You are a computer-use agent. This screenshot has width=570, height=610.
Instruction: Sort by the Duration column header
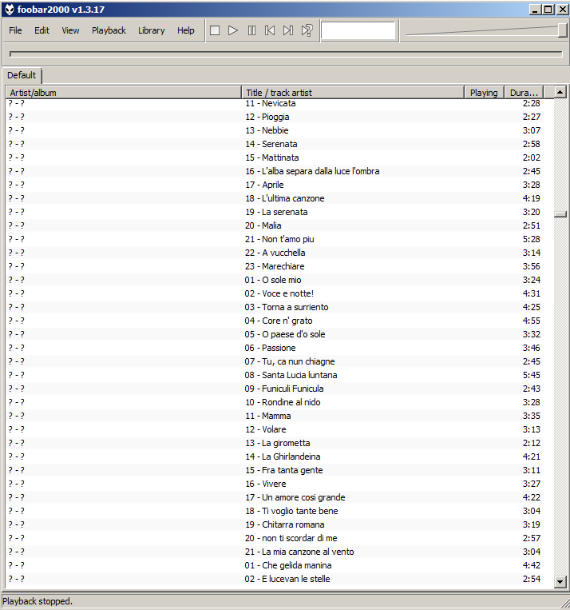click(x=524, y=93)
